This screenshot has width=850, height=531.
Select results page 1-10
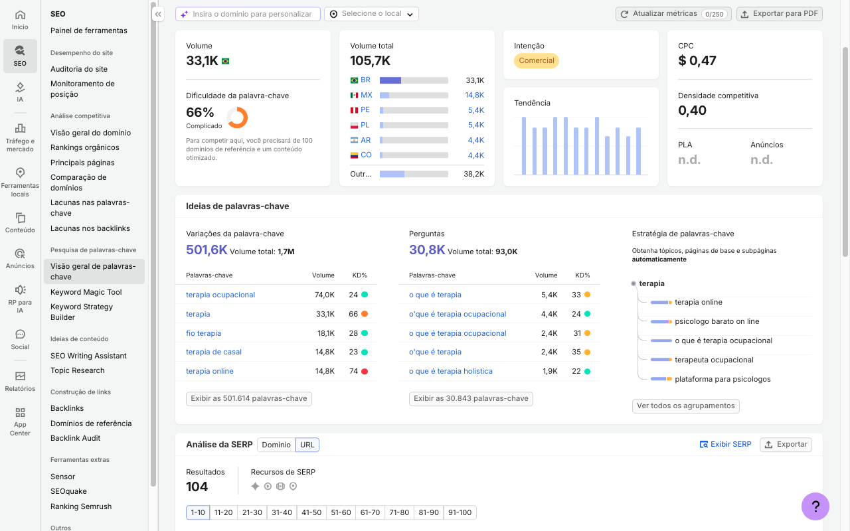[198, 512]
